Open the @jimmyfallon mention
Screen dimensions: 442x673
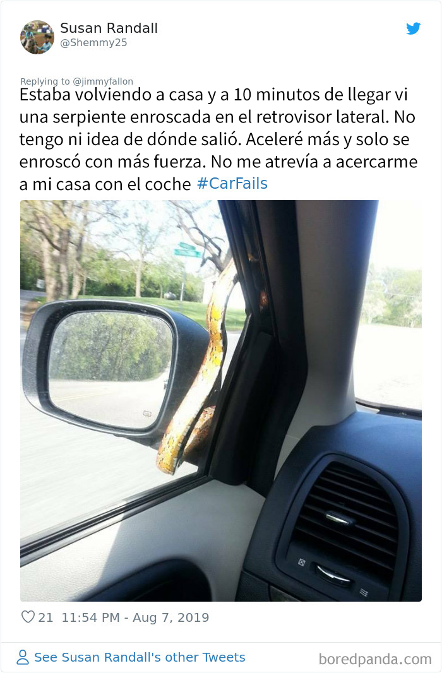click(x=103, y=81)
